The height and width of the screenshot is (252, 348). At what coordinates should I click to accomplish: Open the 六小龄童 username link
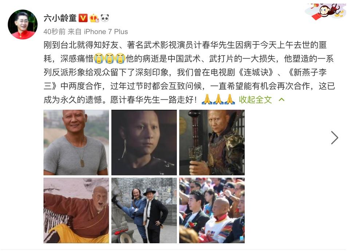click(60, 18)
